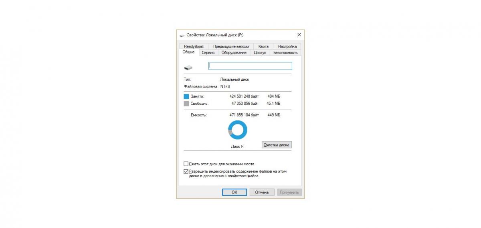Click the Очистка диска button

(277, 145)
